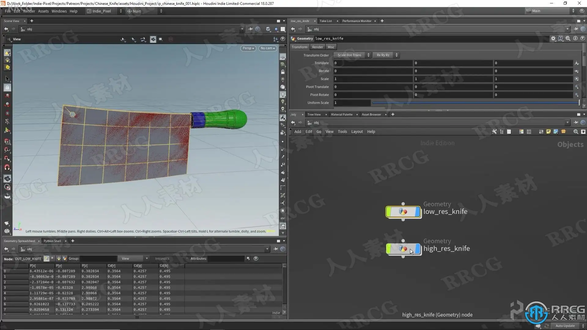Screen dimensions: 587x330
Task: Open the Render menu in the menu bar
Action: click(29, 11)
